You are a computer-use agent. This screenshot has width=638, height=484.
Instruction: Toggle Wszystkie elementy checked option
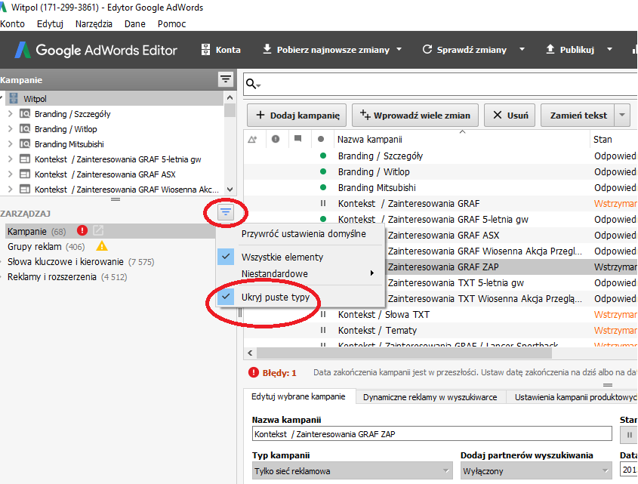pos(301,257)
